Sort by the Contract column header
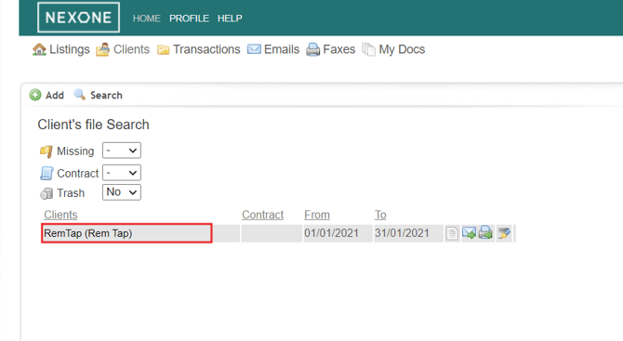The height and width of the screenshot is (341, 623). (262, 215)
